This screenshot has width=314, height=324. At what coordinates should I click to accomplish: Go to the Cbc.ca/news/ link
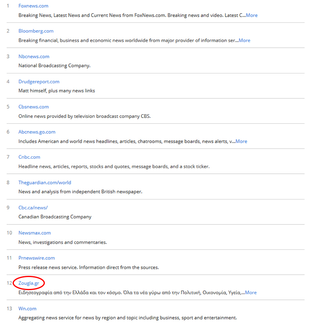coord(33,208)
